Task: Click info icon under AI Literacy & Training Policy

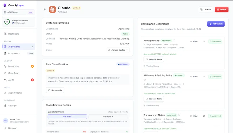Action: click(x=144, y=80)
